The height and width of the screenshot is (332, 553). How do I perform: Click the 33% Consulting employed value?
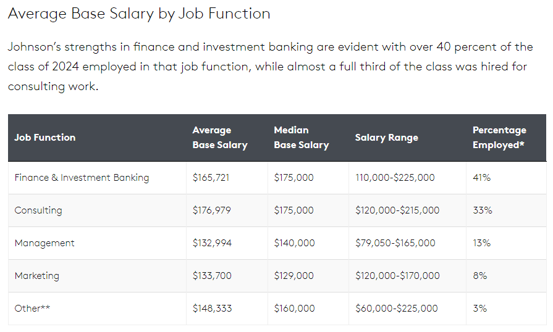point(483,210)
